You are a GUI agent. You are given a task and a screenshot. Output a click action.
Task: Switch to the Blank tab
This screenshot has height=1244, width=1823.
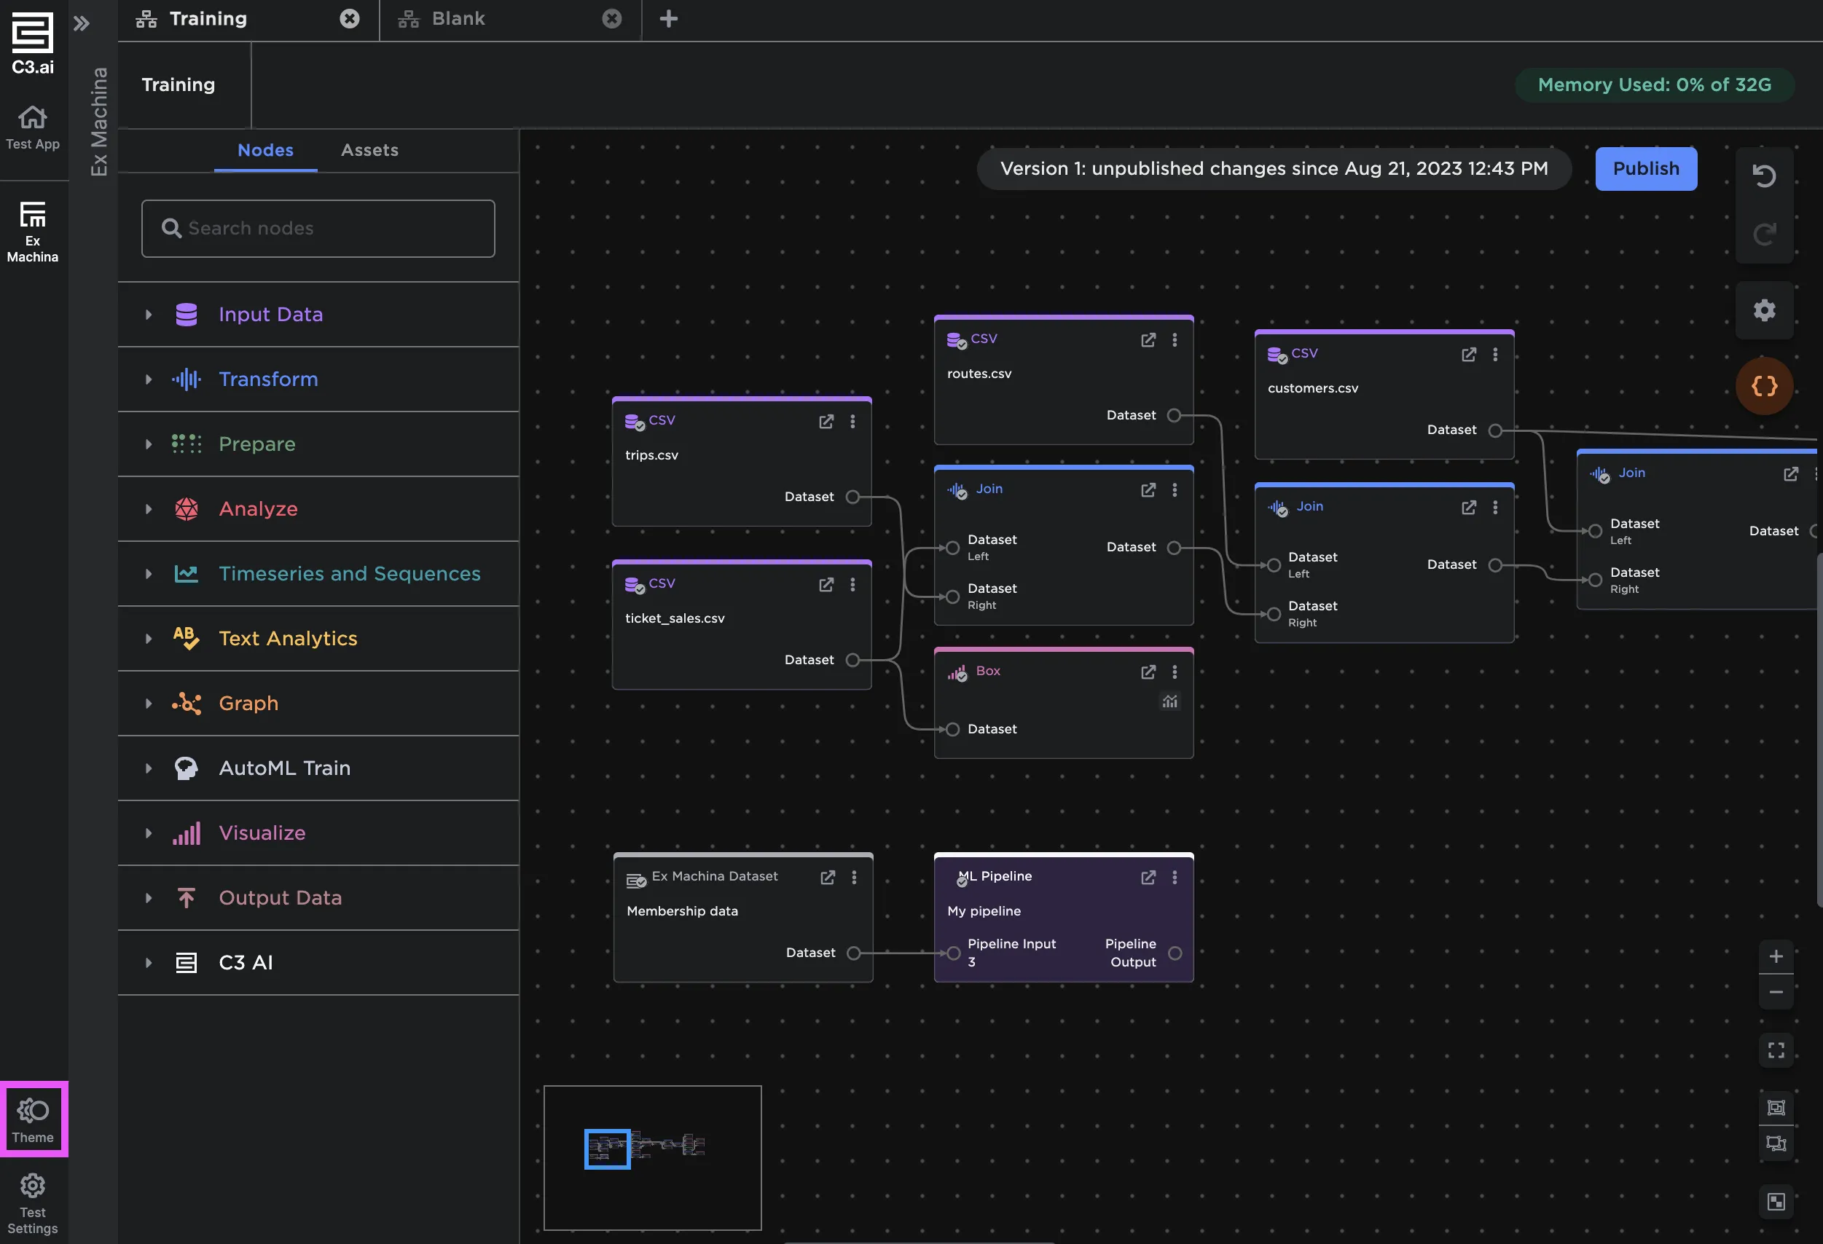click(x=458, y=19)
